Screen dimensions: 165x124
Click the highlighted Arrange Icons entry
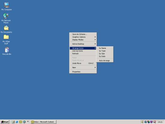pyautogui.click(x=83, y=48)
